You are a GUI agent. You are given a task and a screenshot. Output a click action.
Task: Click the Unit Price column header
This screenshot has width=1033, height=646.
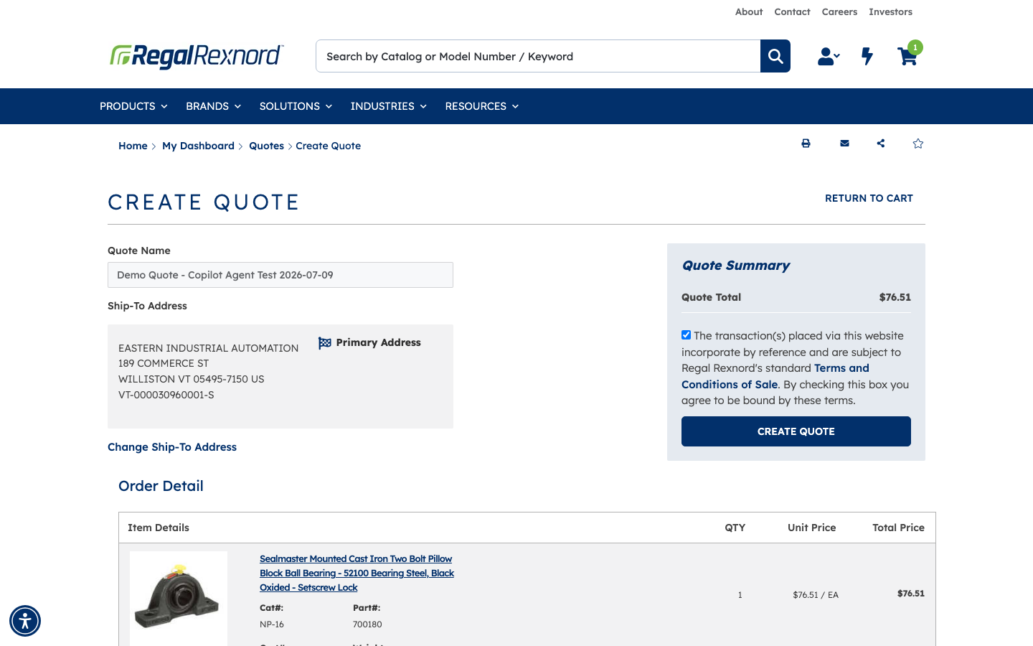tap(811, 528)
